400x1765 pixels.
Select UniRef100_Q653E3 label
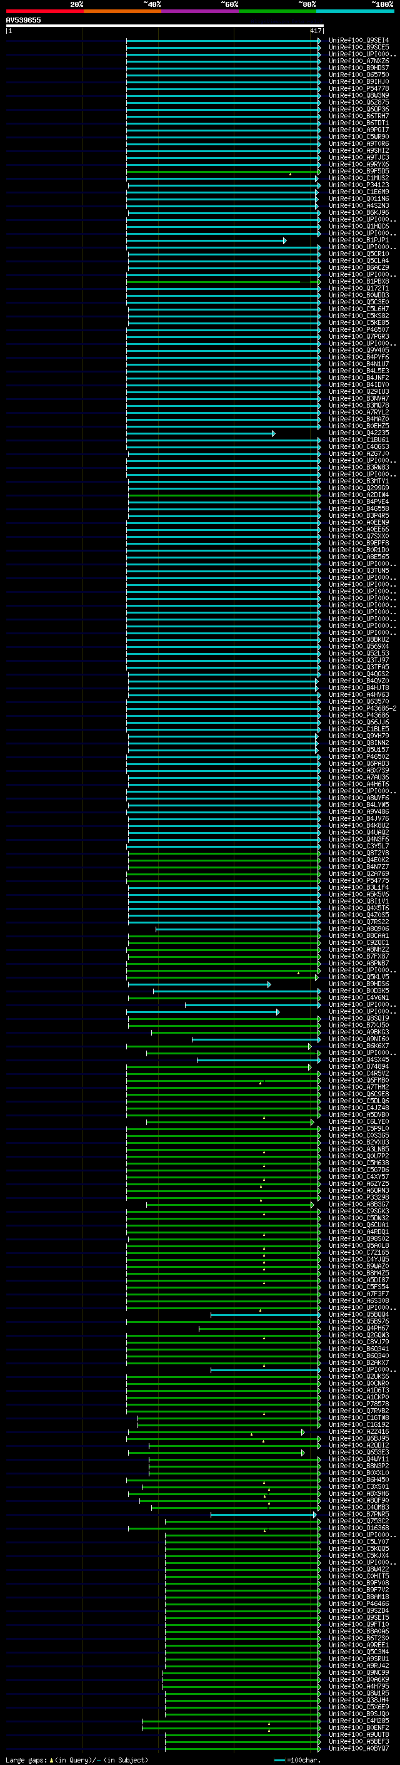click(x=358, y=1452)
